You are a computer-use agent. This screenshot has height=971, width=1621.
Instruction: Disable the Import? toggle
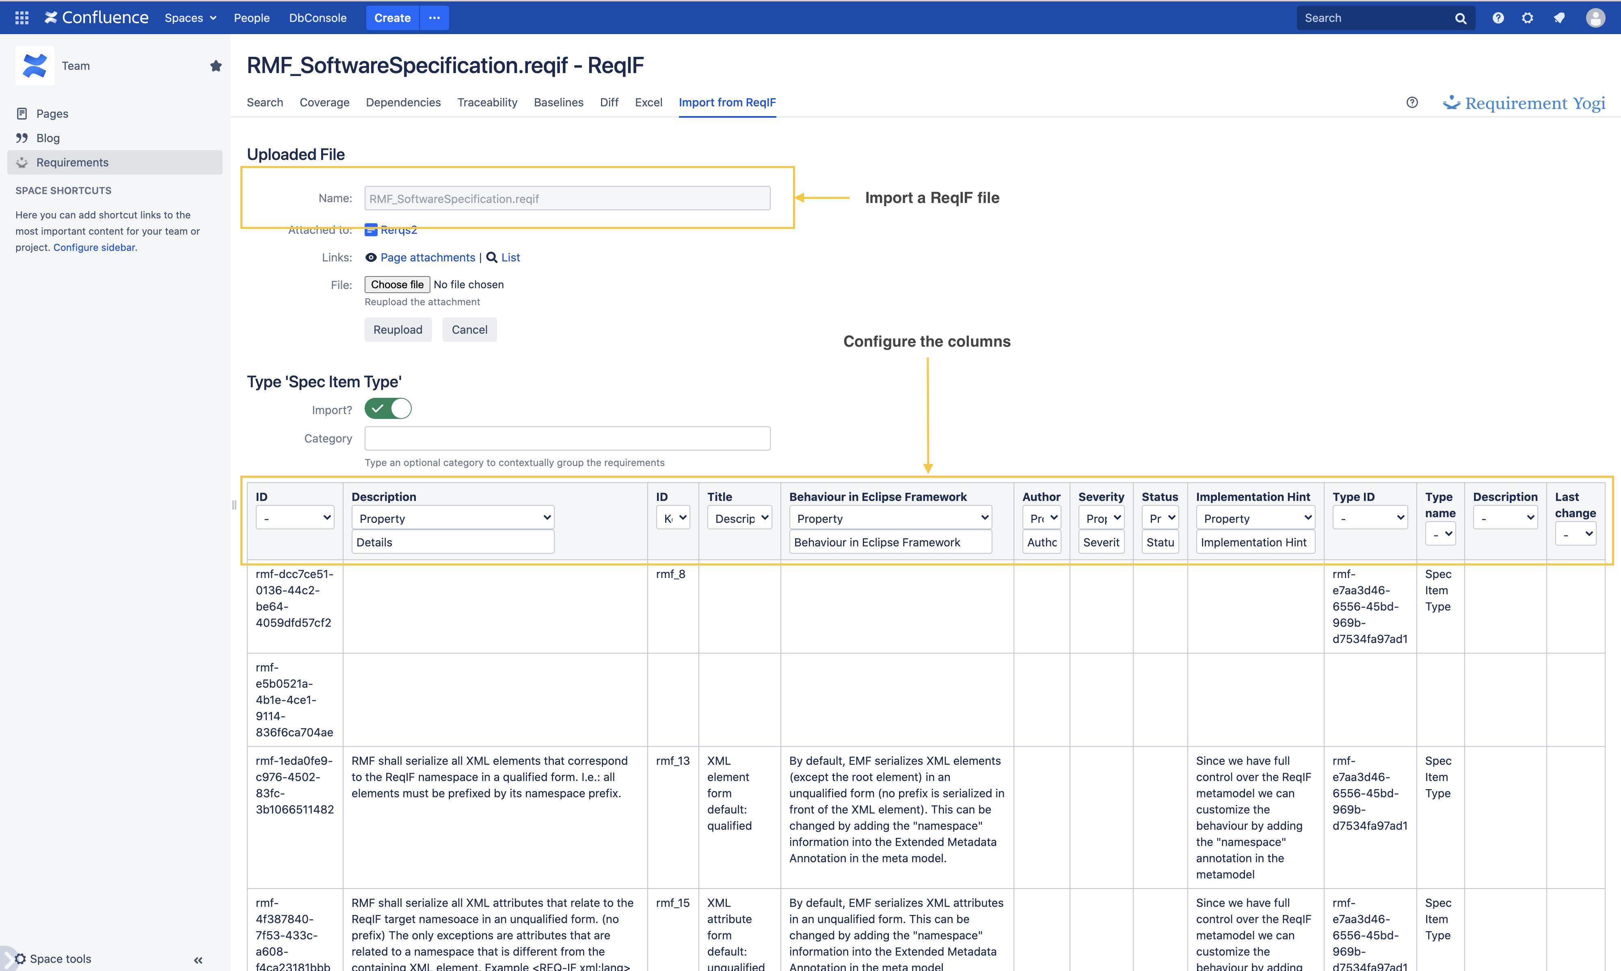pos(387,408)
